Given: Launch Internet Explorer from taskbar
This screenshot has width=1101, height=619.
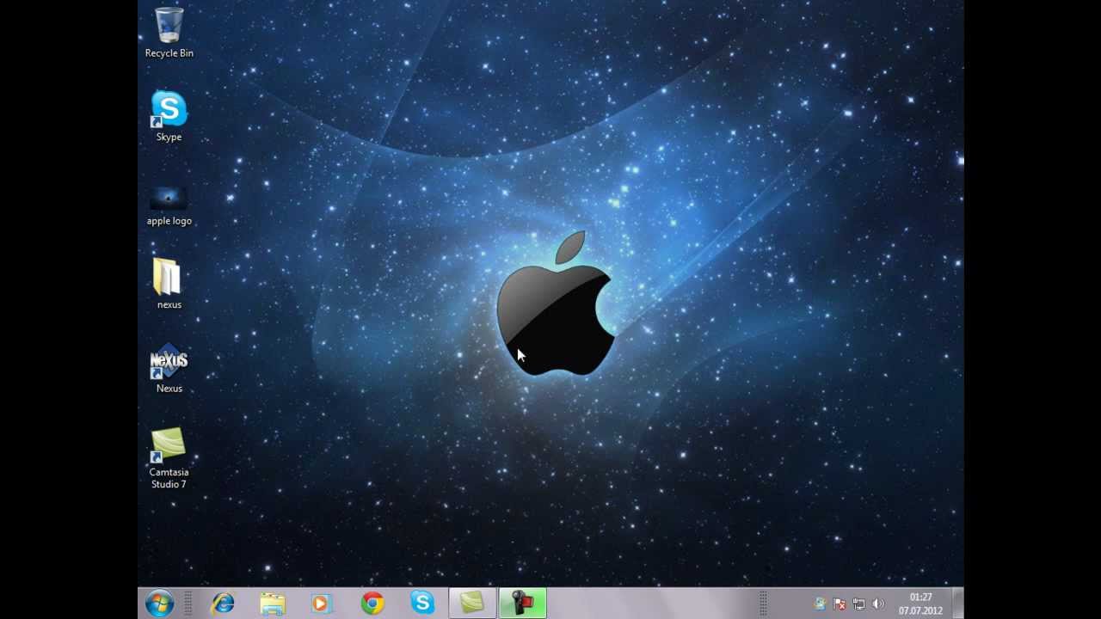Looking at the screenshot, I should (x=223, y=604).
